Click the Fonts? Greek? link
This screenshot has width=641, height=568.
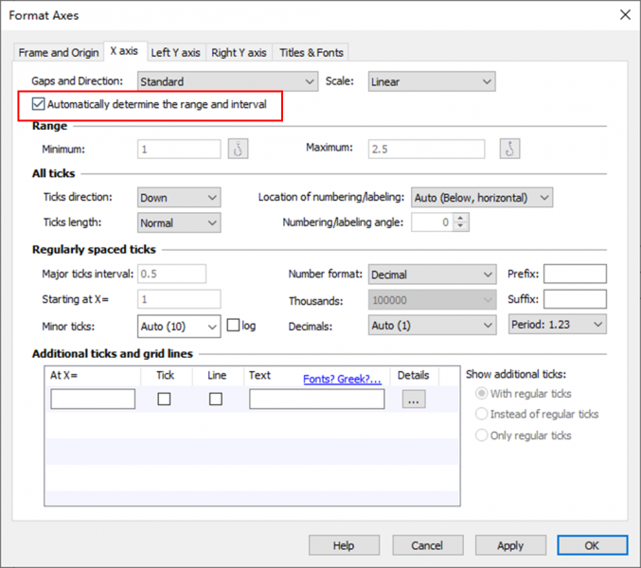point(342,379)
